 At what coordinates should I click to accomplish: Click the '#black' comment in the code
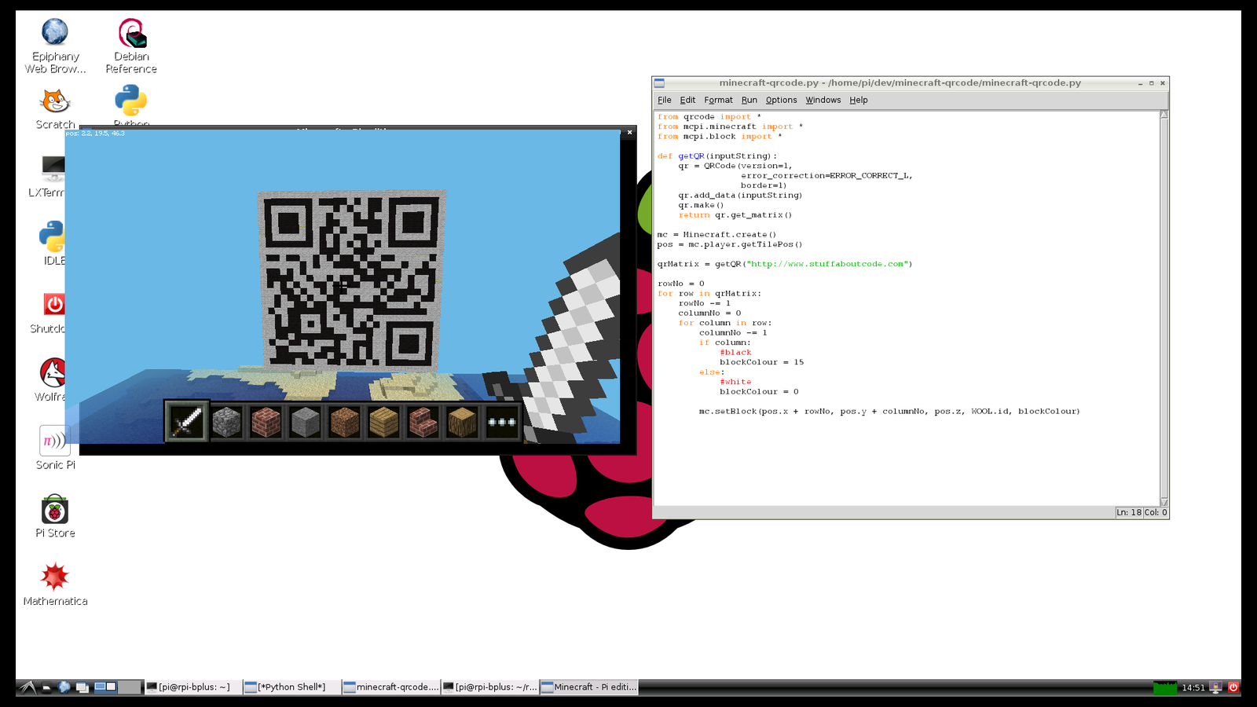tap(735, 352)
